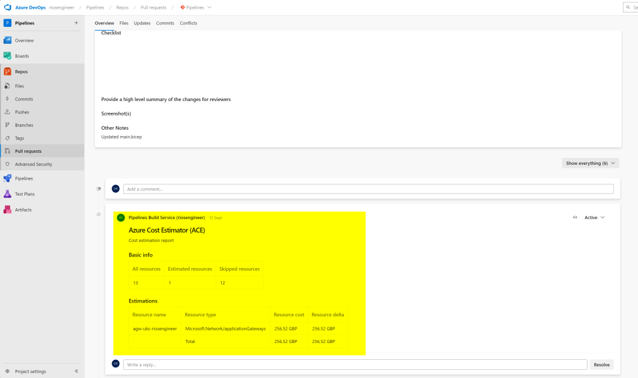Switch to the Files tab

pyautogui.click(x=123, y=23)
